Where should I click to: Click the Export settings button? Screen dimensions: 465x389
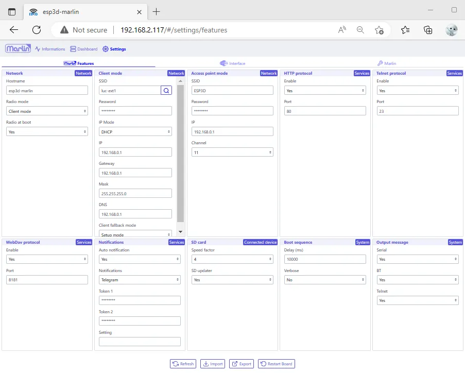click(242, 364)
